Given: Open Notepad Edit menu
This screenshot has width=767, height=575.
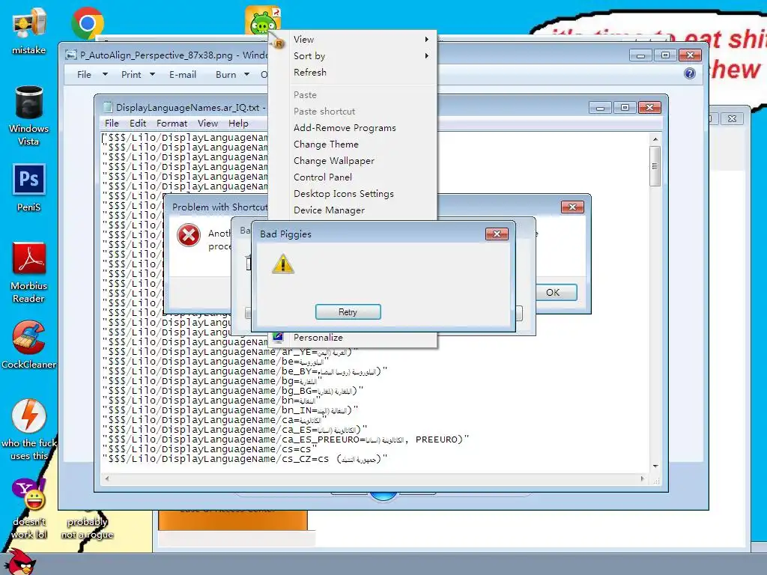Looking at the screenshot, I should (x=138, y=124).
